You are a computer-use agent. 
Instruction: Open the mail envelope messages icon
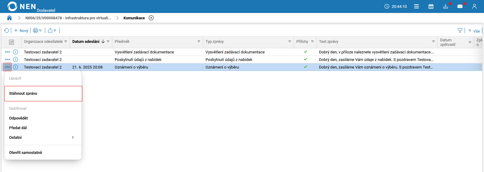(x=460, y=6)
